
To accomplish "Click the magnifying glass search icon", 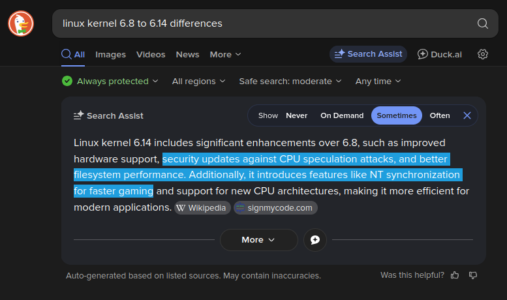I will point(483,23).
